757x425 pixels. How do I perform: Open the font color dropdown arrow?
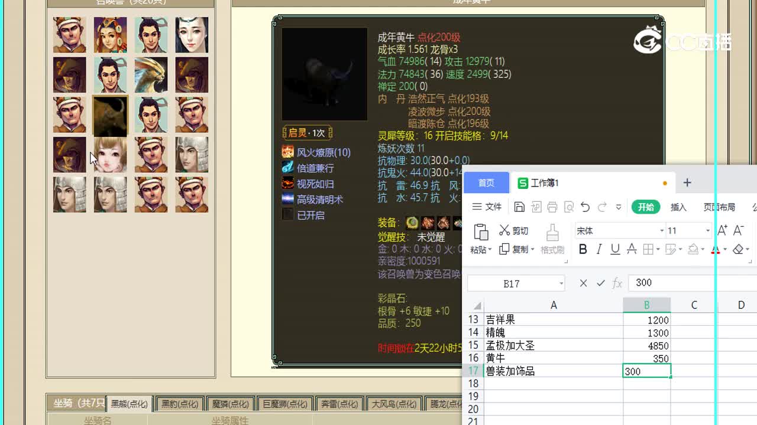725,250
